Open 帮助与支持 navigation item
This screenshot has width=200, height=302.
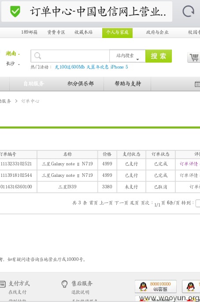click(x=128, y=84)
